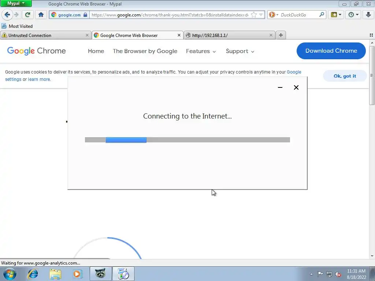Click the address bar URL field
This screenshot has width=375, height=281.
(x=170, y=15)
